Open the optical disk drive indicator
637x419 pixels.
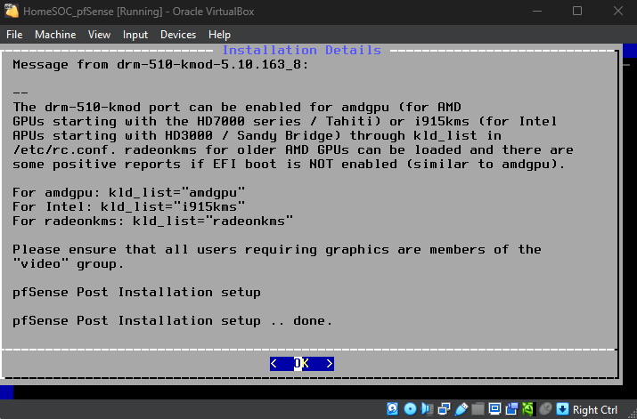pos(410,409)
